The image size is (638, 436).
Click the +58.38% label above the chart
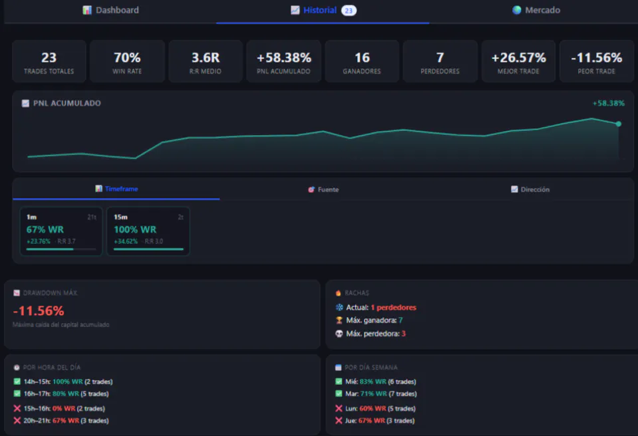click(608, 103)
